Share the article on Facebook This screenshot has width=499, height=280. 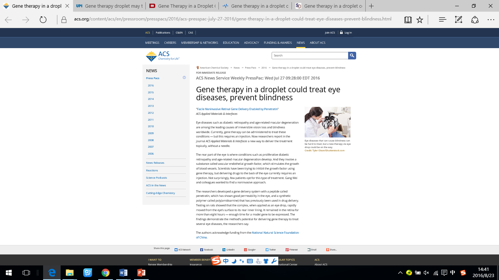tap(206, 250)
